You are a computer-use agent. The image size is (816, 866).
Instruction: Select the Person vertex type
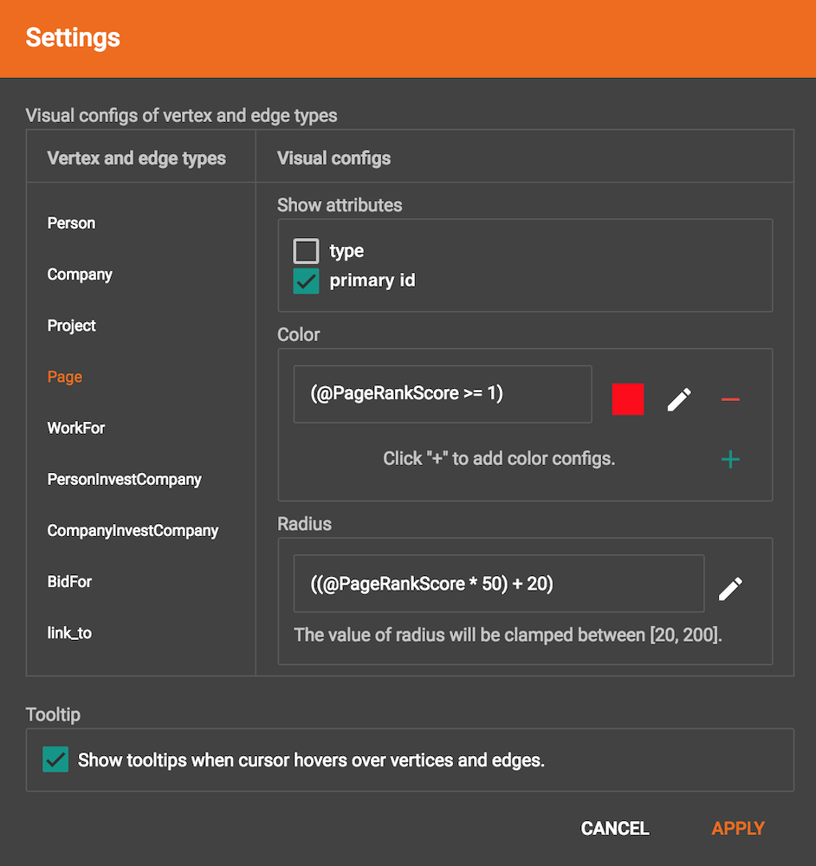pyautogui.click(x=72, y=223)
